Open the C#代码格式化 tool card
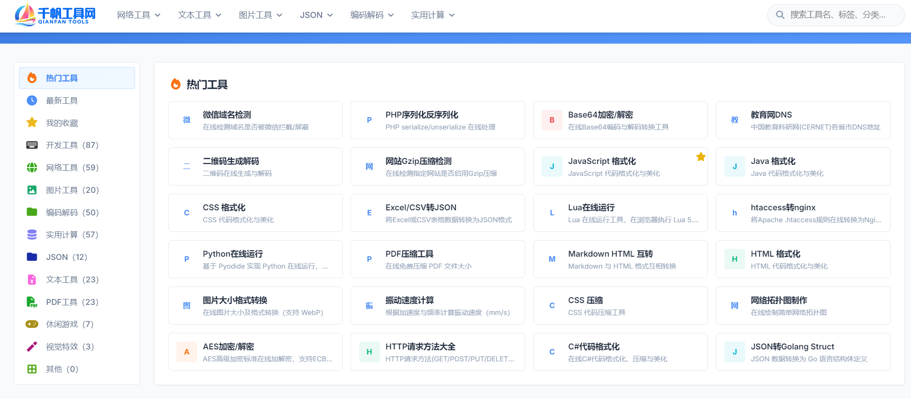911x399 pixels. pos(621,352)
